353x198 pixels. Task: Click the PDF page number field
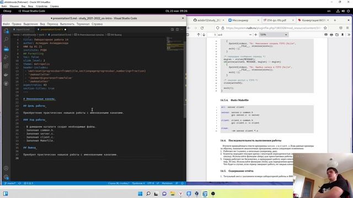tap(212, 35)
